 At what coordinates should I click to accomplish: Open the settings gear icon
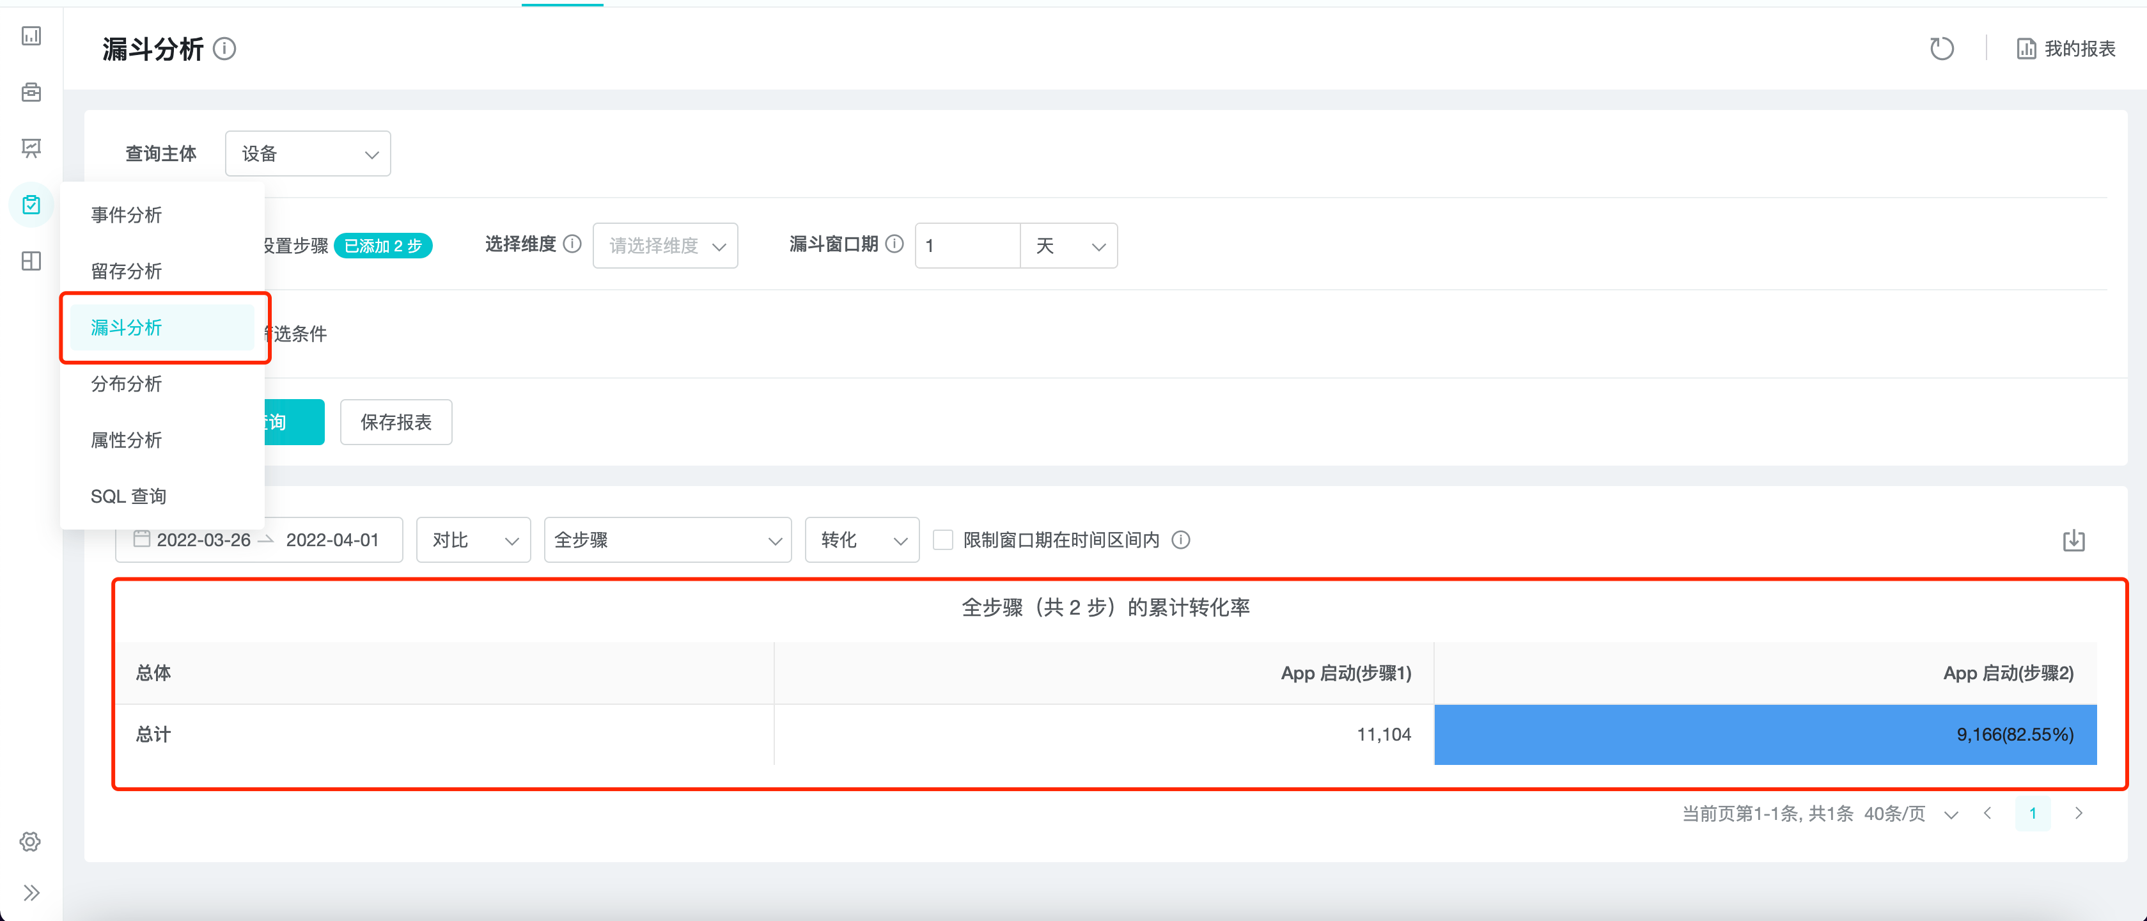pos(31,841)
